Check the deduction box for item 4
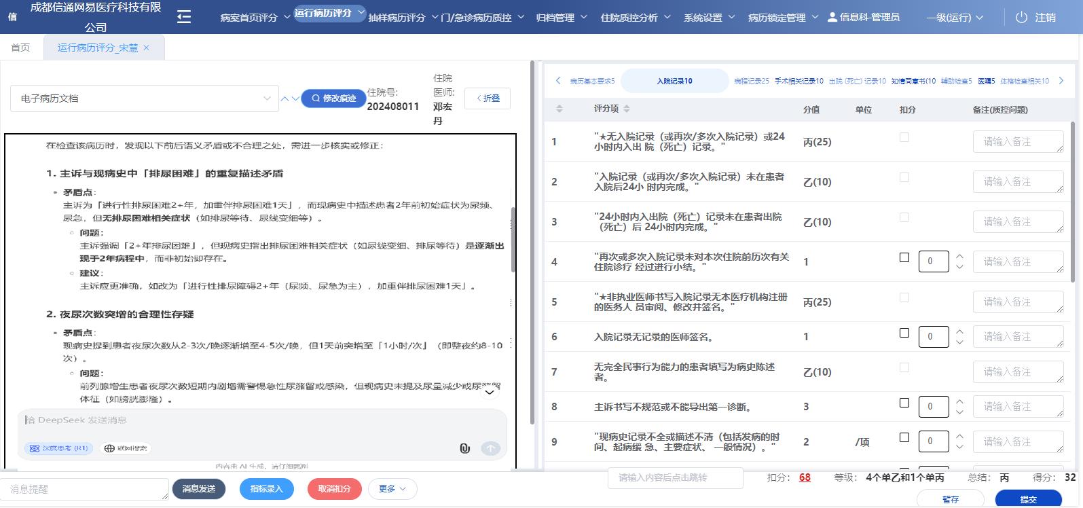1083x508 pixels. [x=904, y=257]
